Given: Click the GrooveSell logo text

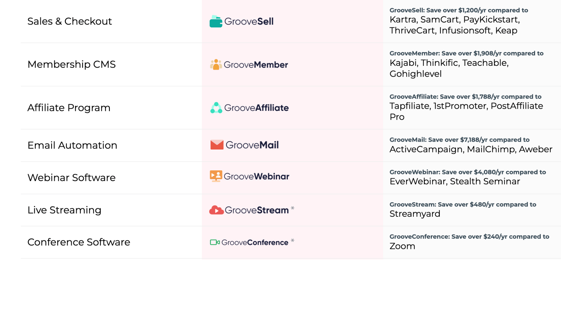Looking at the screenshot, I should coord(249,21).
